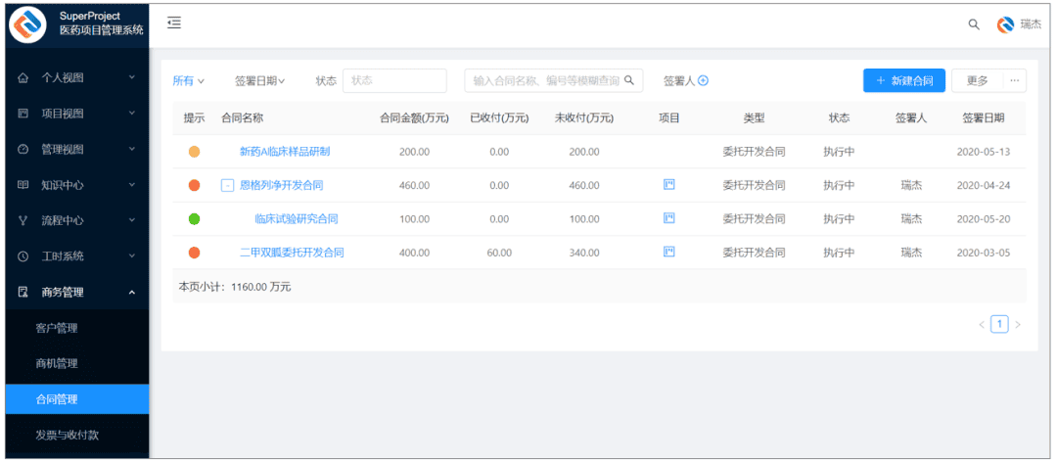Screen dimensions: 1057x463
Task: Go to next page arrow in pagination
Action: coord(1018,325)
